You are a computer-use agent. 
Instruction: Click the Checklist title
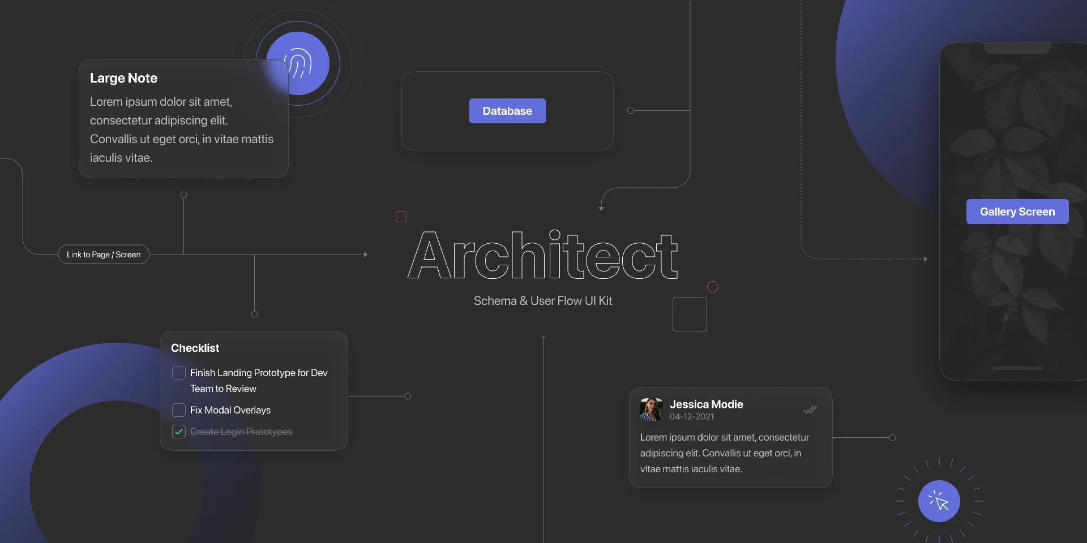tap(195, 348)
